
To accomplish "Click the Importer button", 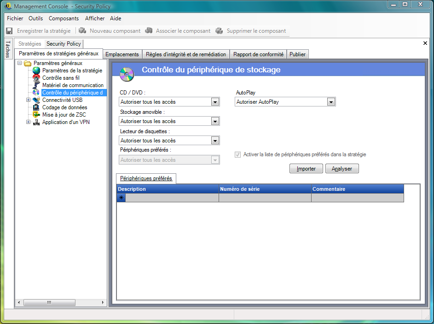I will coord(306,169).
